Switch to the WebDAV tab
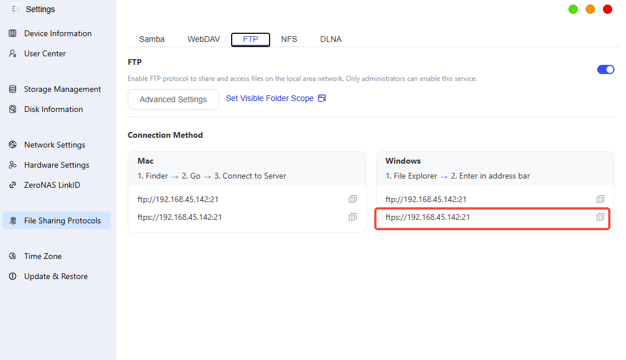626x360 pixels. [203, 39]
